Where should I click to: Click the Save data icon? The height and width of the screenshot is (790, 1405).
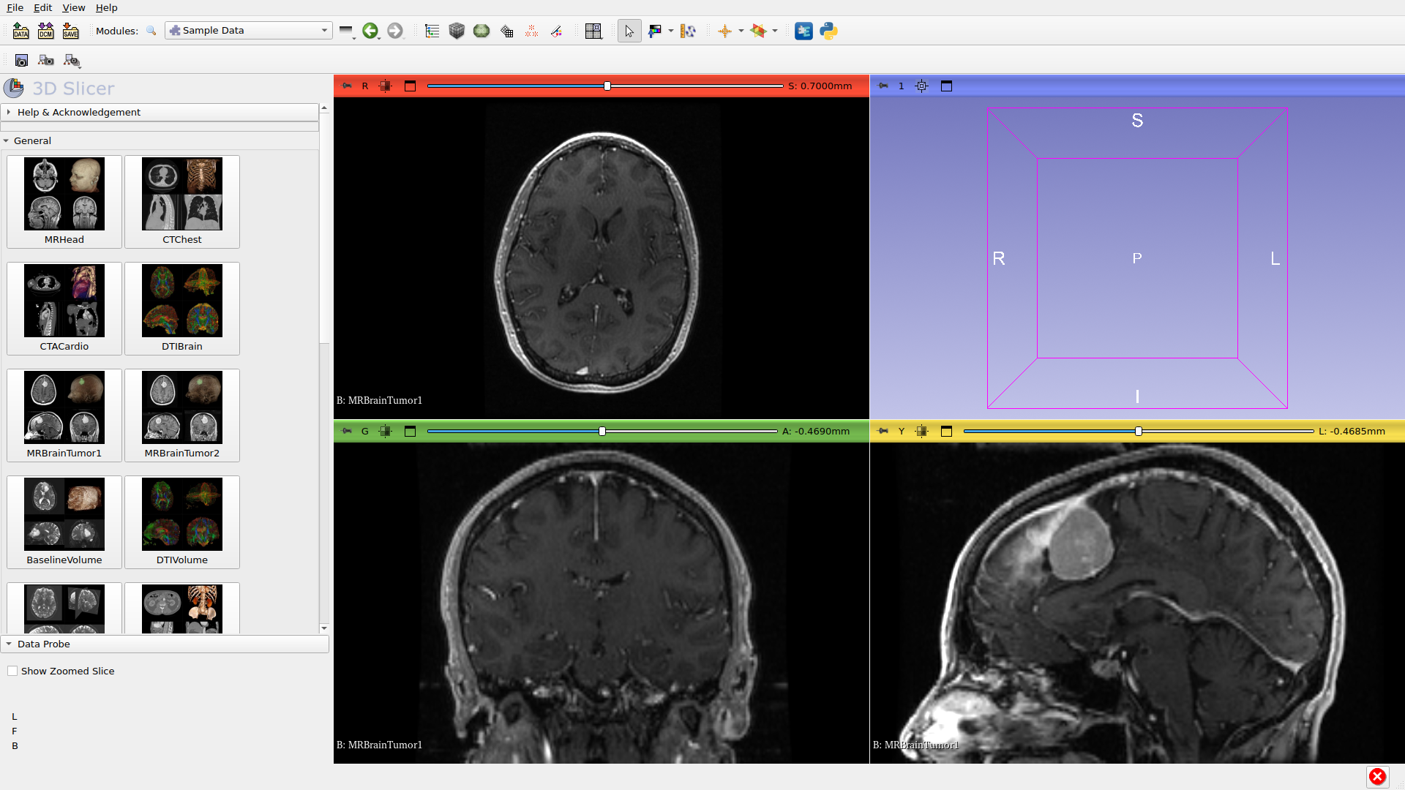[70, 31]
